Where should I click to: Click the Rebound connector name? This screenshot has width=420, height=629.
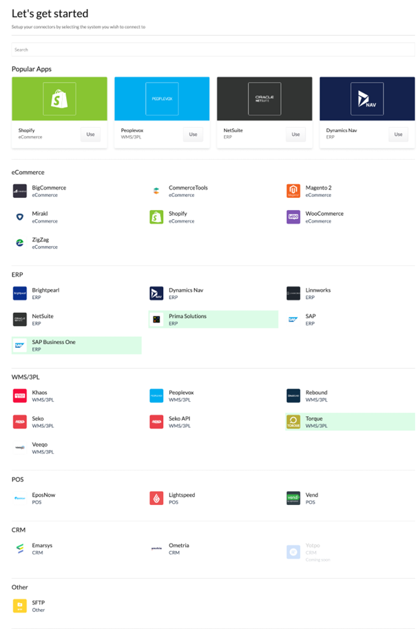pyautogui.click(x=316, y=392)
